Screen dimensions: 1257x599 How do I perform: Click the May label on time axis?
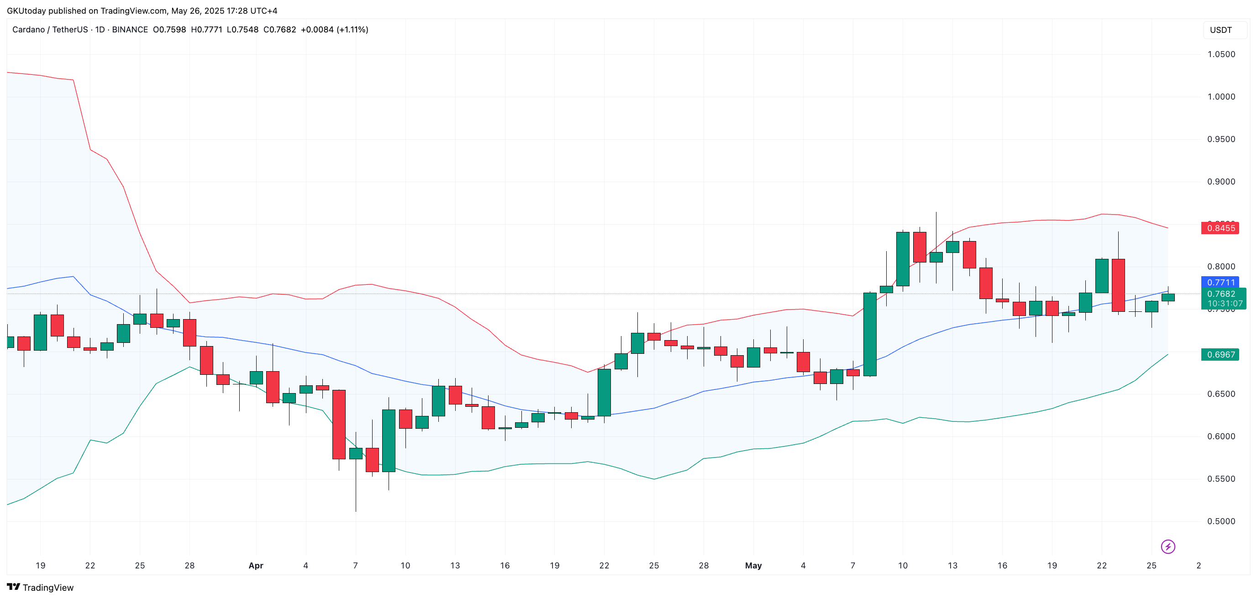[x=753, y=565]
